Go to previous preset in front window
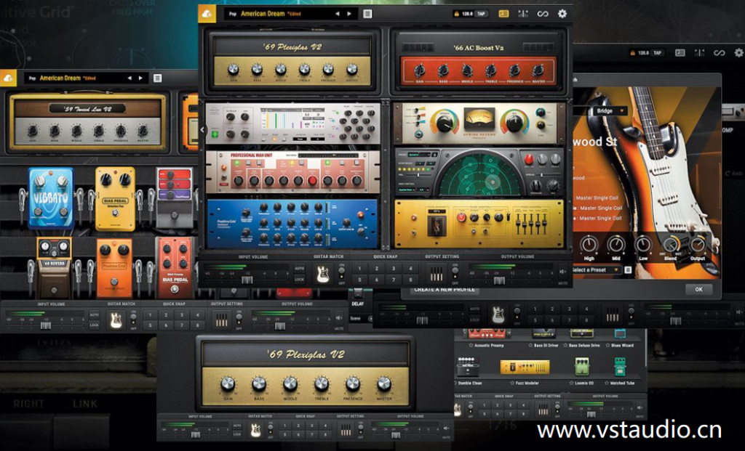The image size is (745, 451). coord(338,14)
